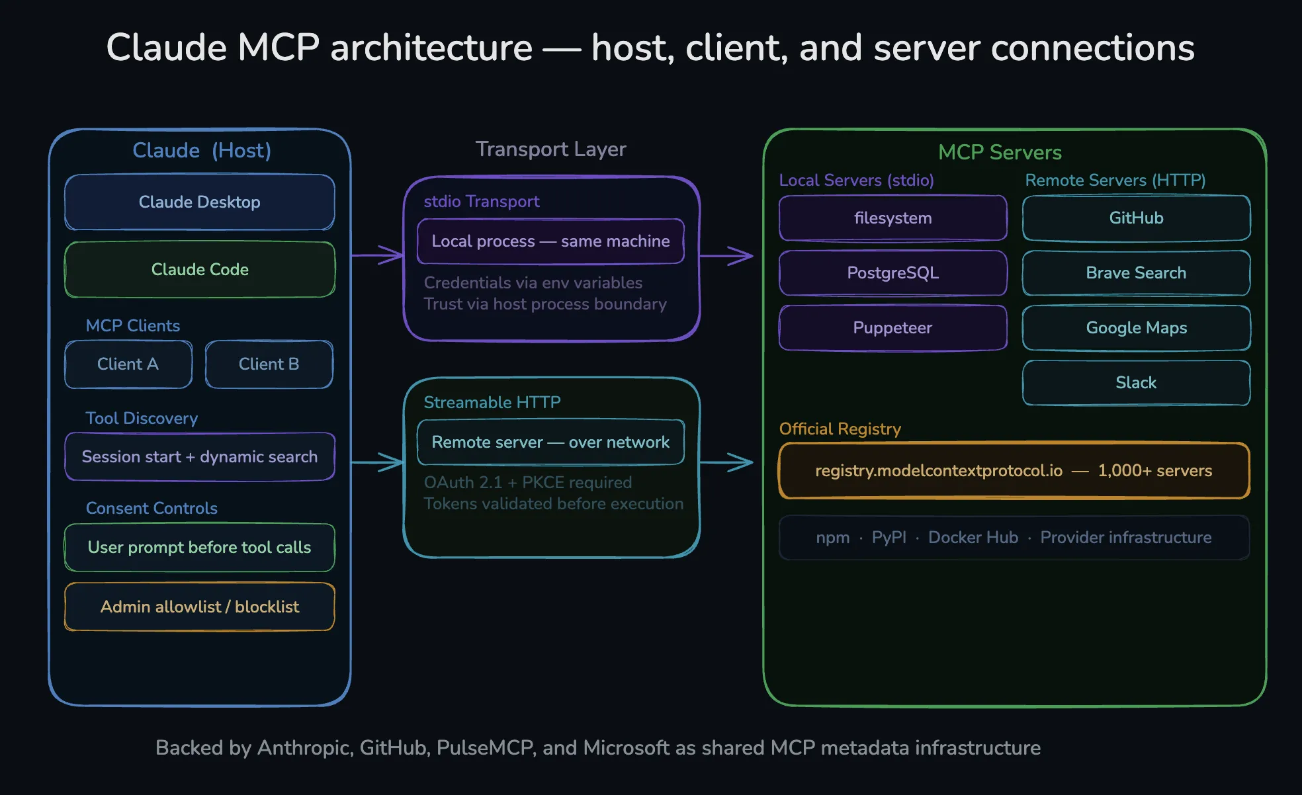Click the Client B box
The width and height of the screenshot is (1302, 795).
[x=269, y=364]
